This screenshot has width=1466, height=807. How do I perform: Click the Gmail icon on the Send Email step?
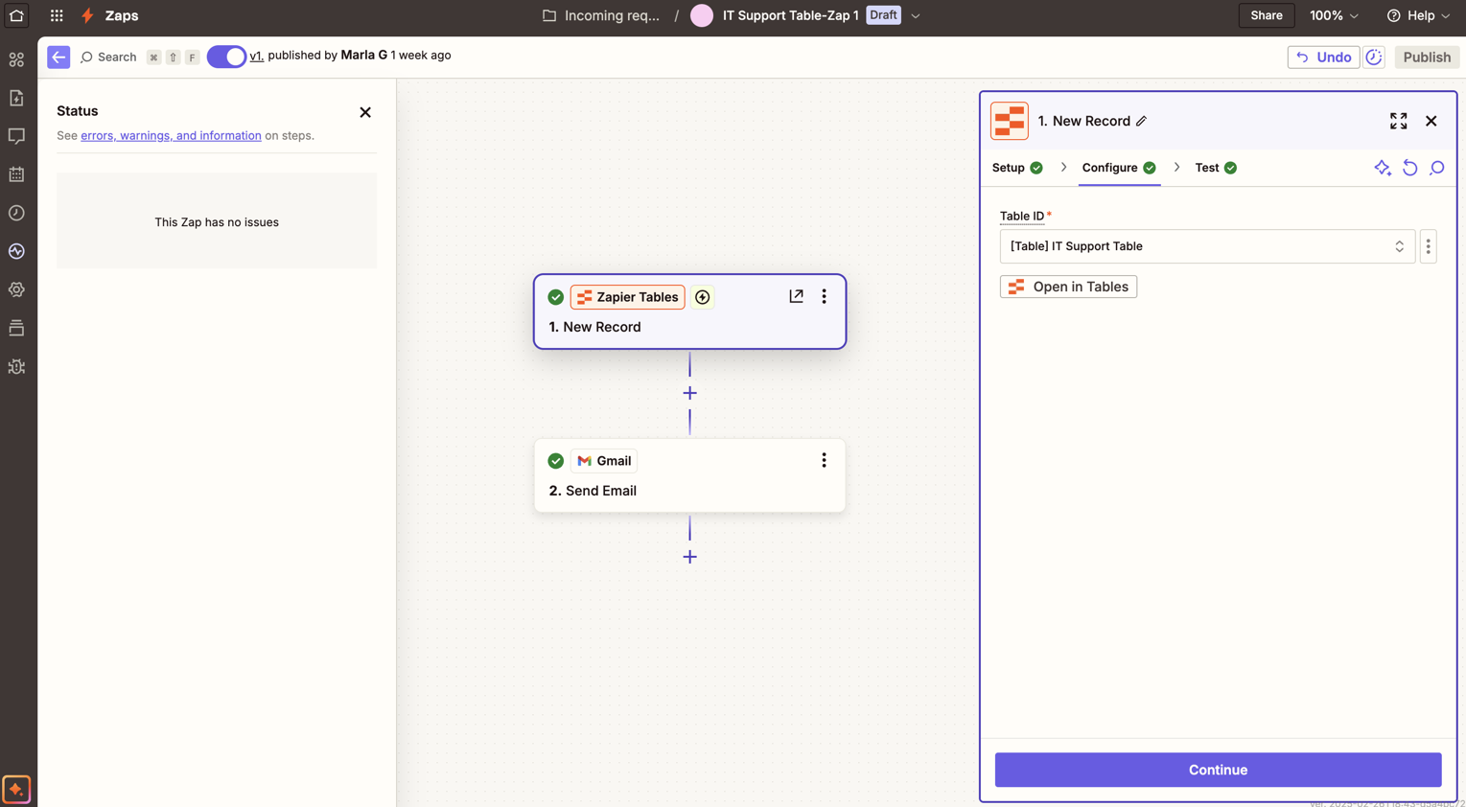(x=585, y=460)
